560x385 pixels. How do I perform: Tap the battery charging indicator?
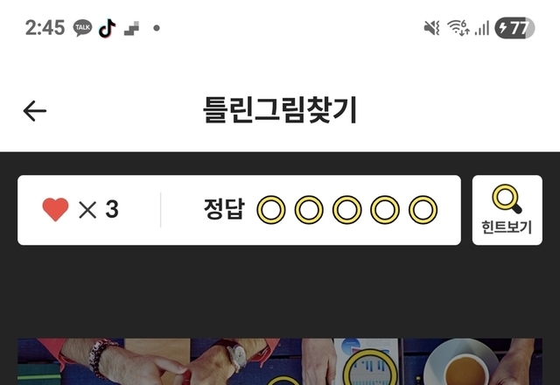[514, 27]
